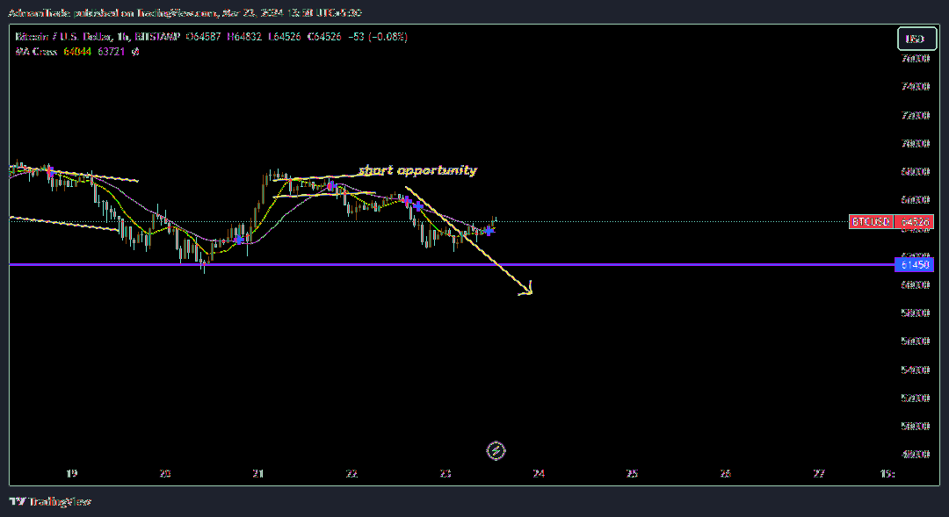Image resolution: width=949 pixels, height=517 pixels.
Task: Click date label 21 on time axis
Action: click(258, 473)
